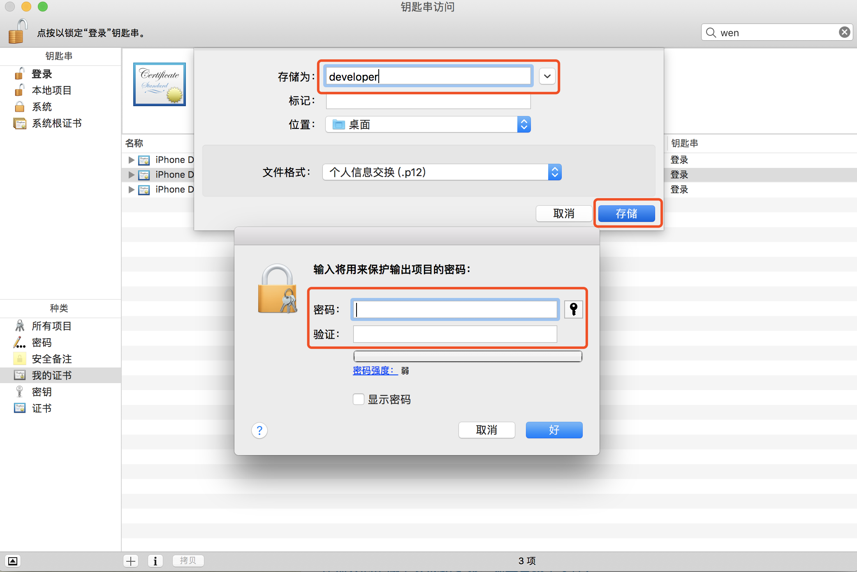Open the 文件格式 .p12 format dropdown
The height and width of the screenshot is (572, 857).
442,172
